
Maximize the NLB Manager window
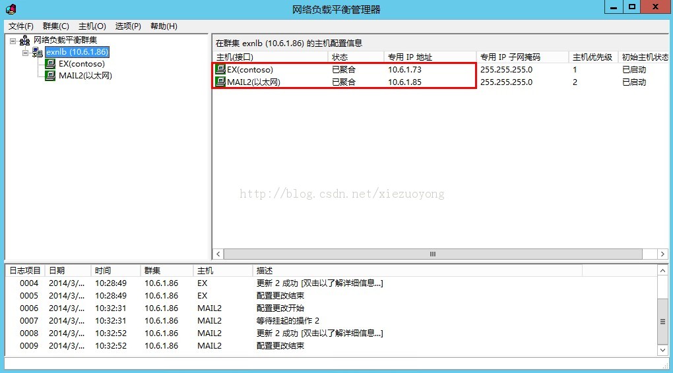632,7
